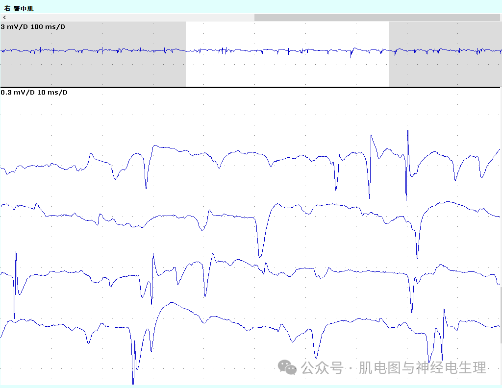Click the 3 mV/D 100 ms/D scale label

click(x=33, y=26)
